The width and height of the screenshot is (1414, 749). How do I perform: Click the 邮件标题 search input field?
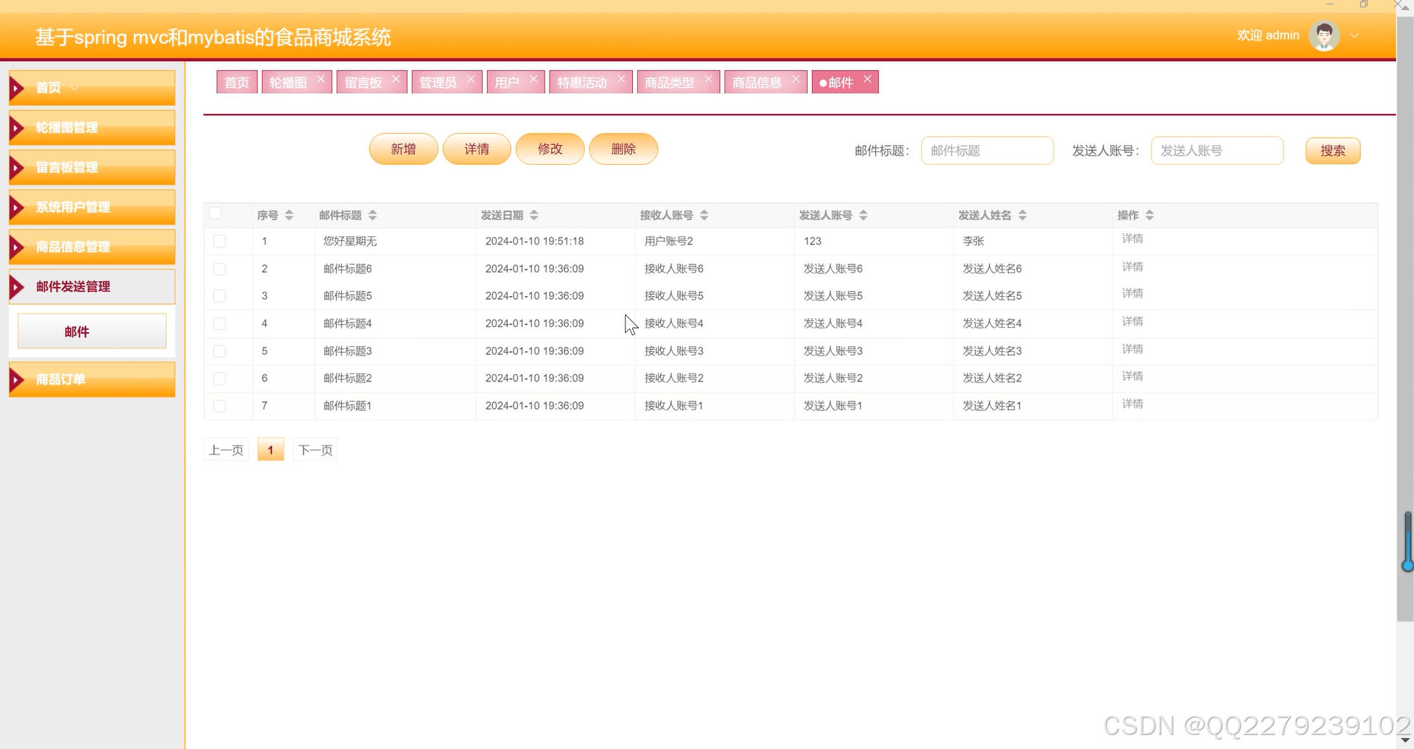point(987,150)
